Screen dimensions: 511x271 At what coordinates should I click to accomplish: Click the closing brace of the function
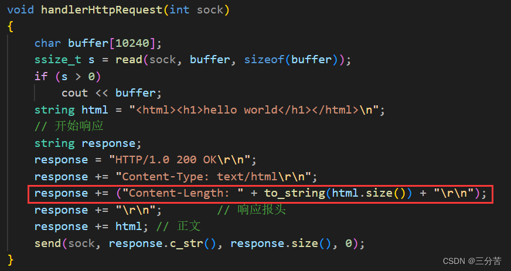[x=11, y=260]
